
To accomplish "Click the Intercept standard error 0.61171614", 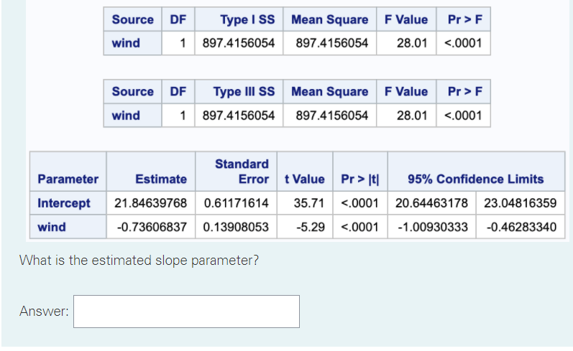I will click(236, 203).
